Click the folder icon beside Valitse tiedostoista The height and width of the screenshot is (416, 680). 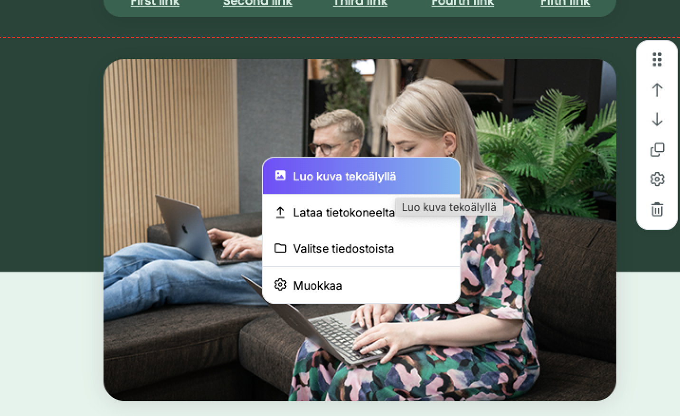pyautogui.click(x=280, y=248)
